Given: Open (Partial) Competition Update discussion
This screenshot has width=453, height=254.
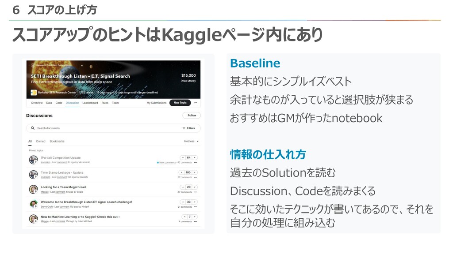Looking at the screenshot, I should [61, 158].
